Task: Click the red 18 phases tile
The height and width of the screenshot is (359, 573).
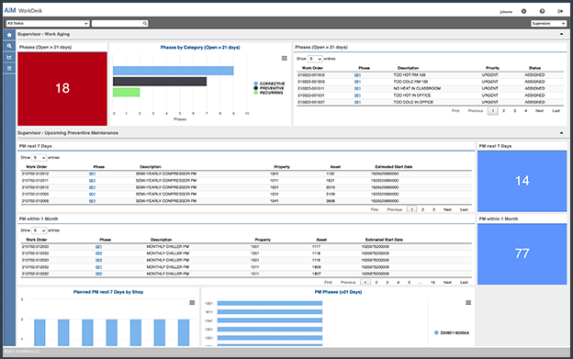Action: tap(62, 89)
